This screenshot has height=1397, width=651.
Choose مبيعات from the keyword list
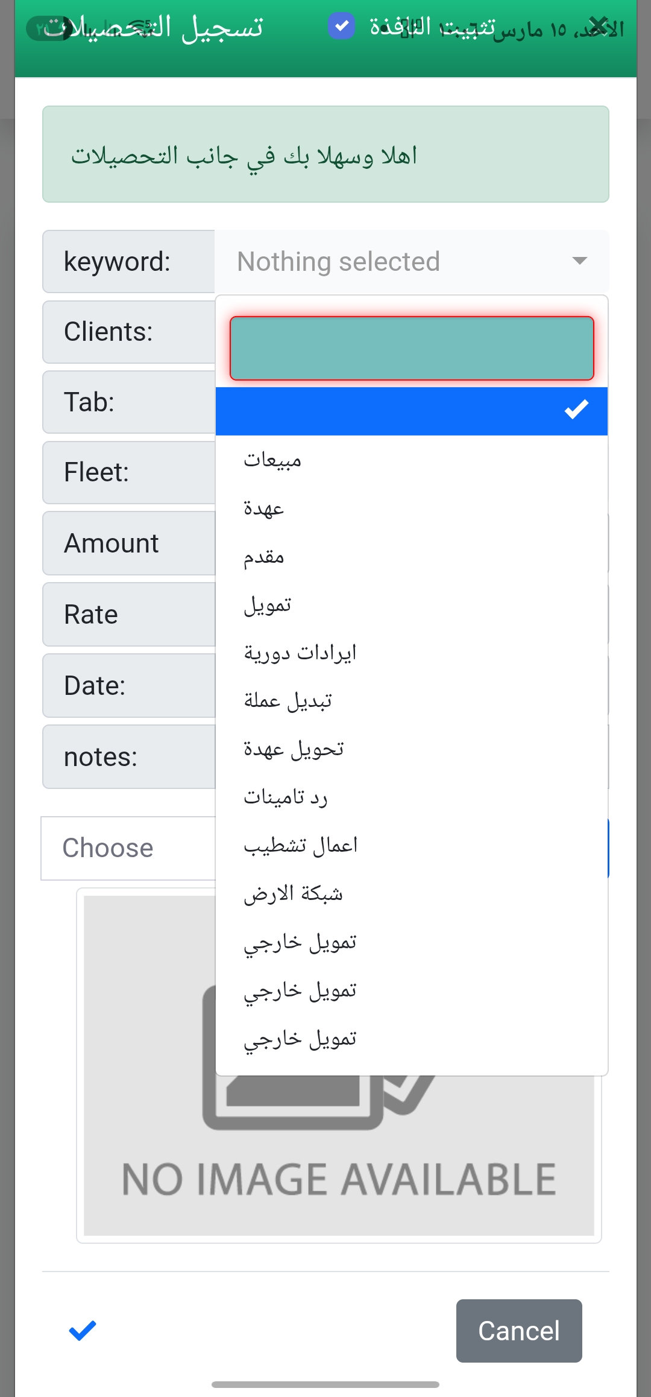[x=272, y=460]
